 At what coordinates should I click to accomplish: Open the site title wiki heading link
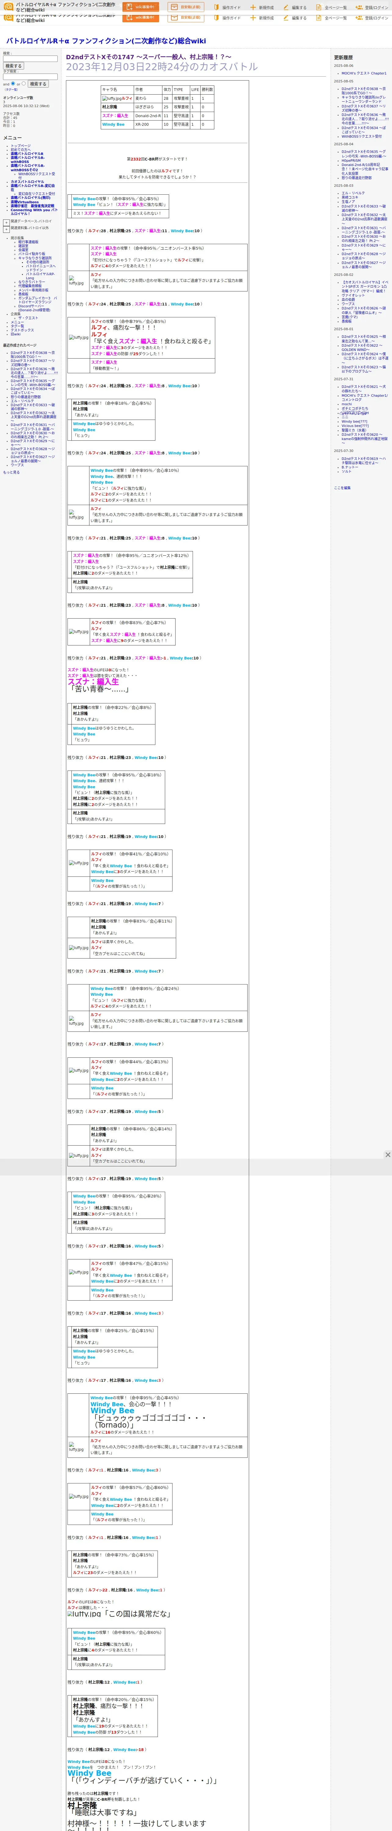105,41
